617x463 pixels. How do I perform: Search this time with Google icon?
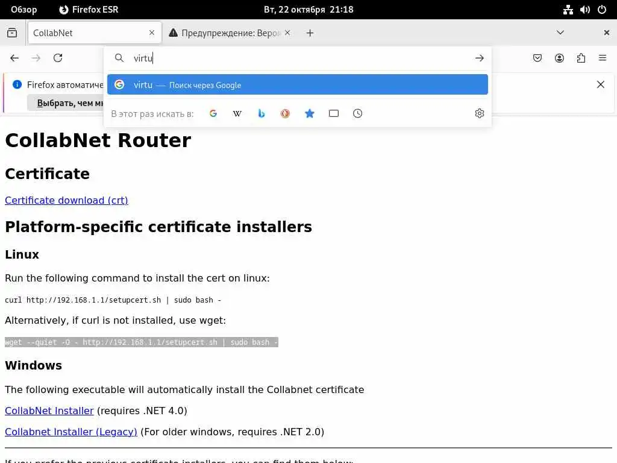(x=213, y=113)
